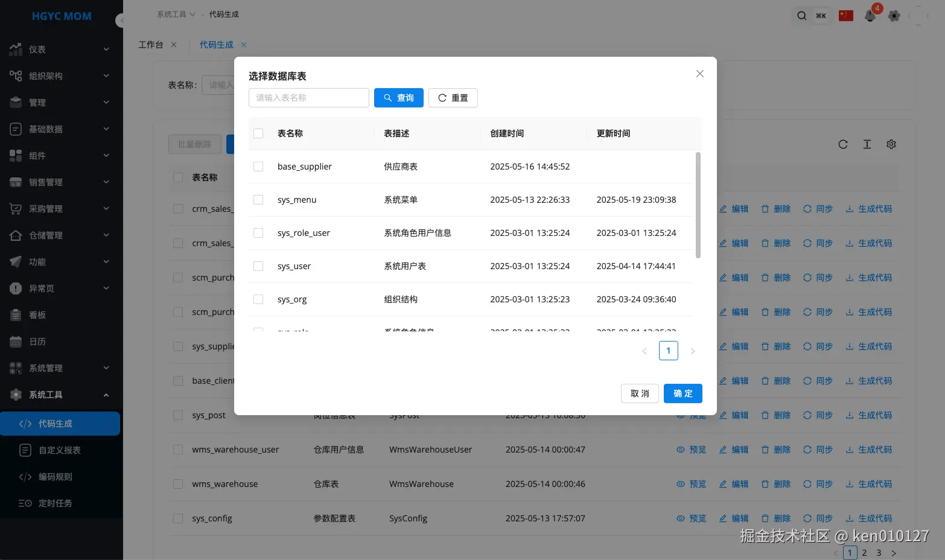This screenshot has height=560, width=945.
Task: Expand the 异常页 sidebar menu
Action: tap(62, 288)
